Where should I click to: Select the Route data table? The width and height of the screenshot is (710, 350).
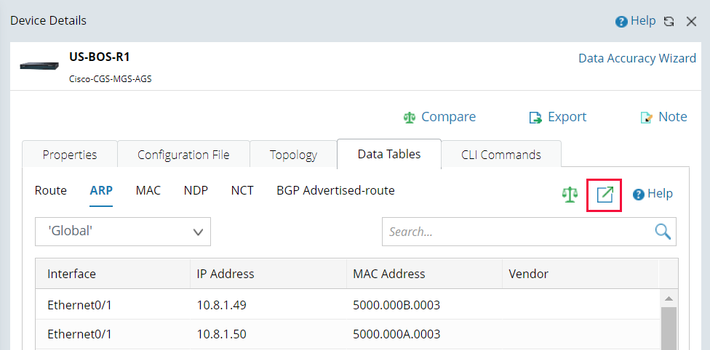pos(51,191)
